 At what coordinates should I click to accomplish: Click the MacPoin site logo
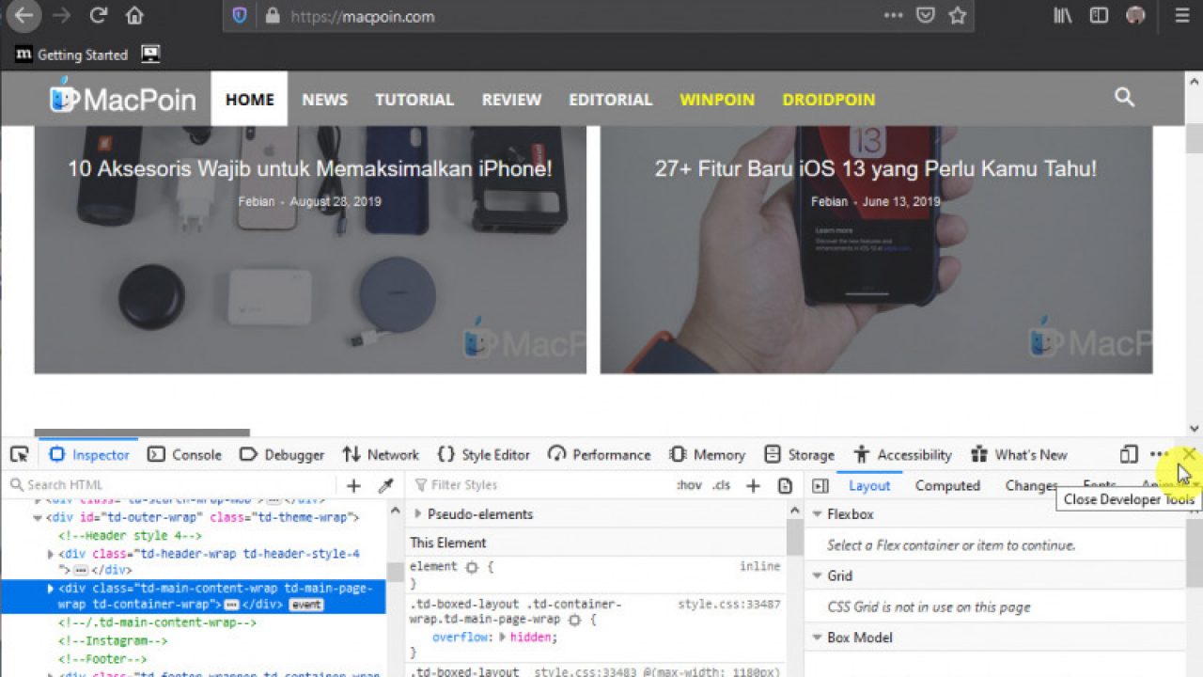point(123,99)
